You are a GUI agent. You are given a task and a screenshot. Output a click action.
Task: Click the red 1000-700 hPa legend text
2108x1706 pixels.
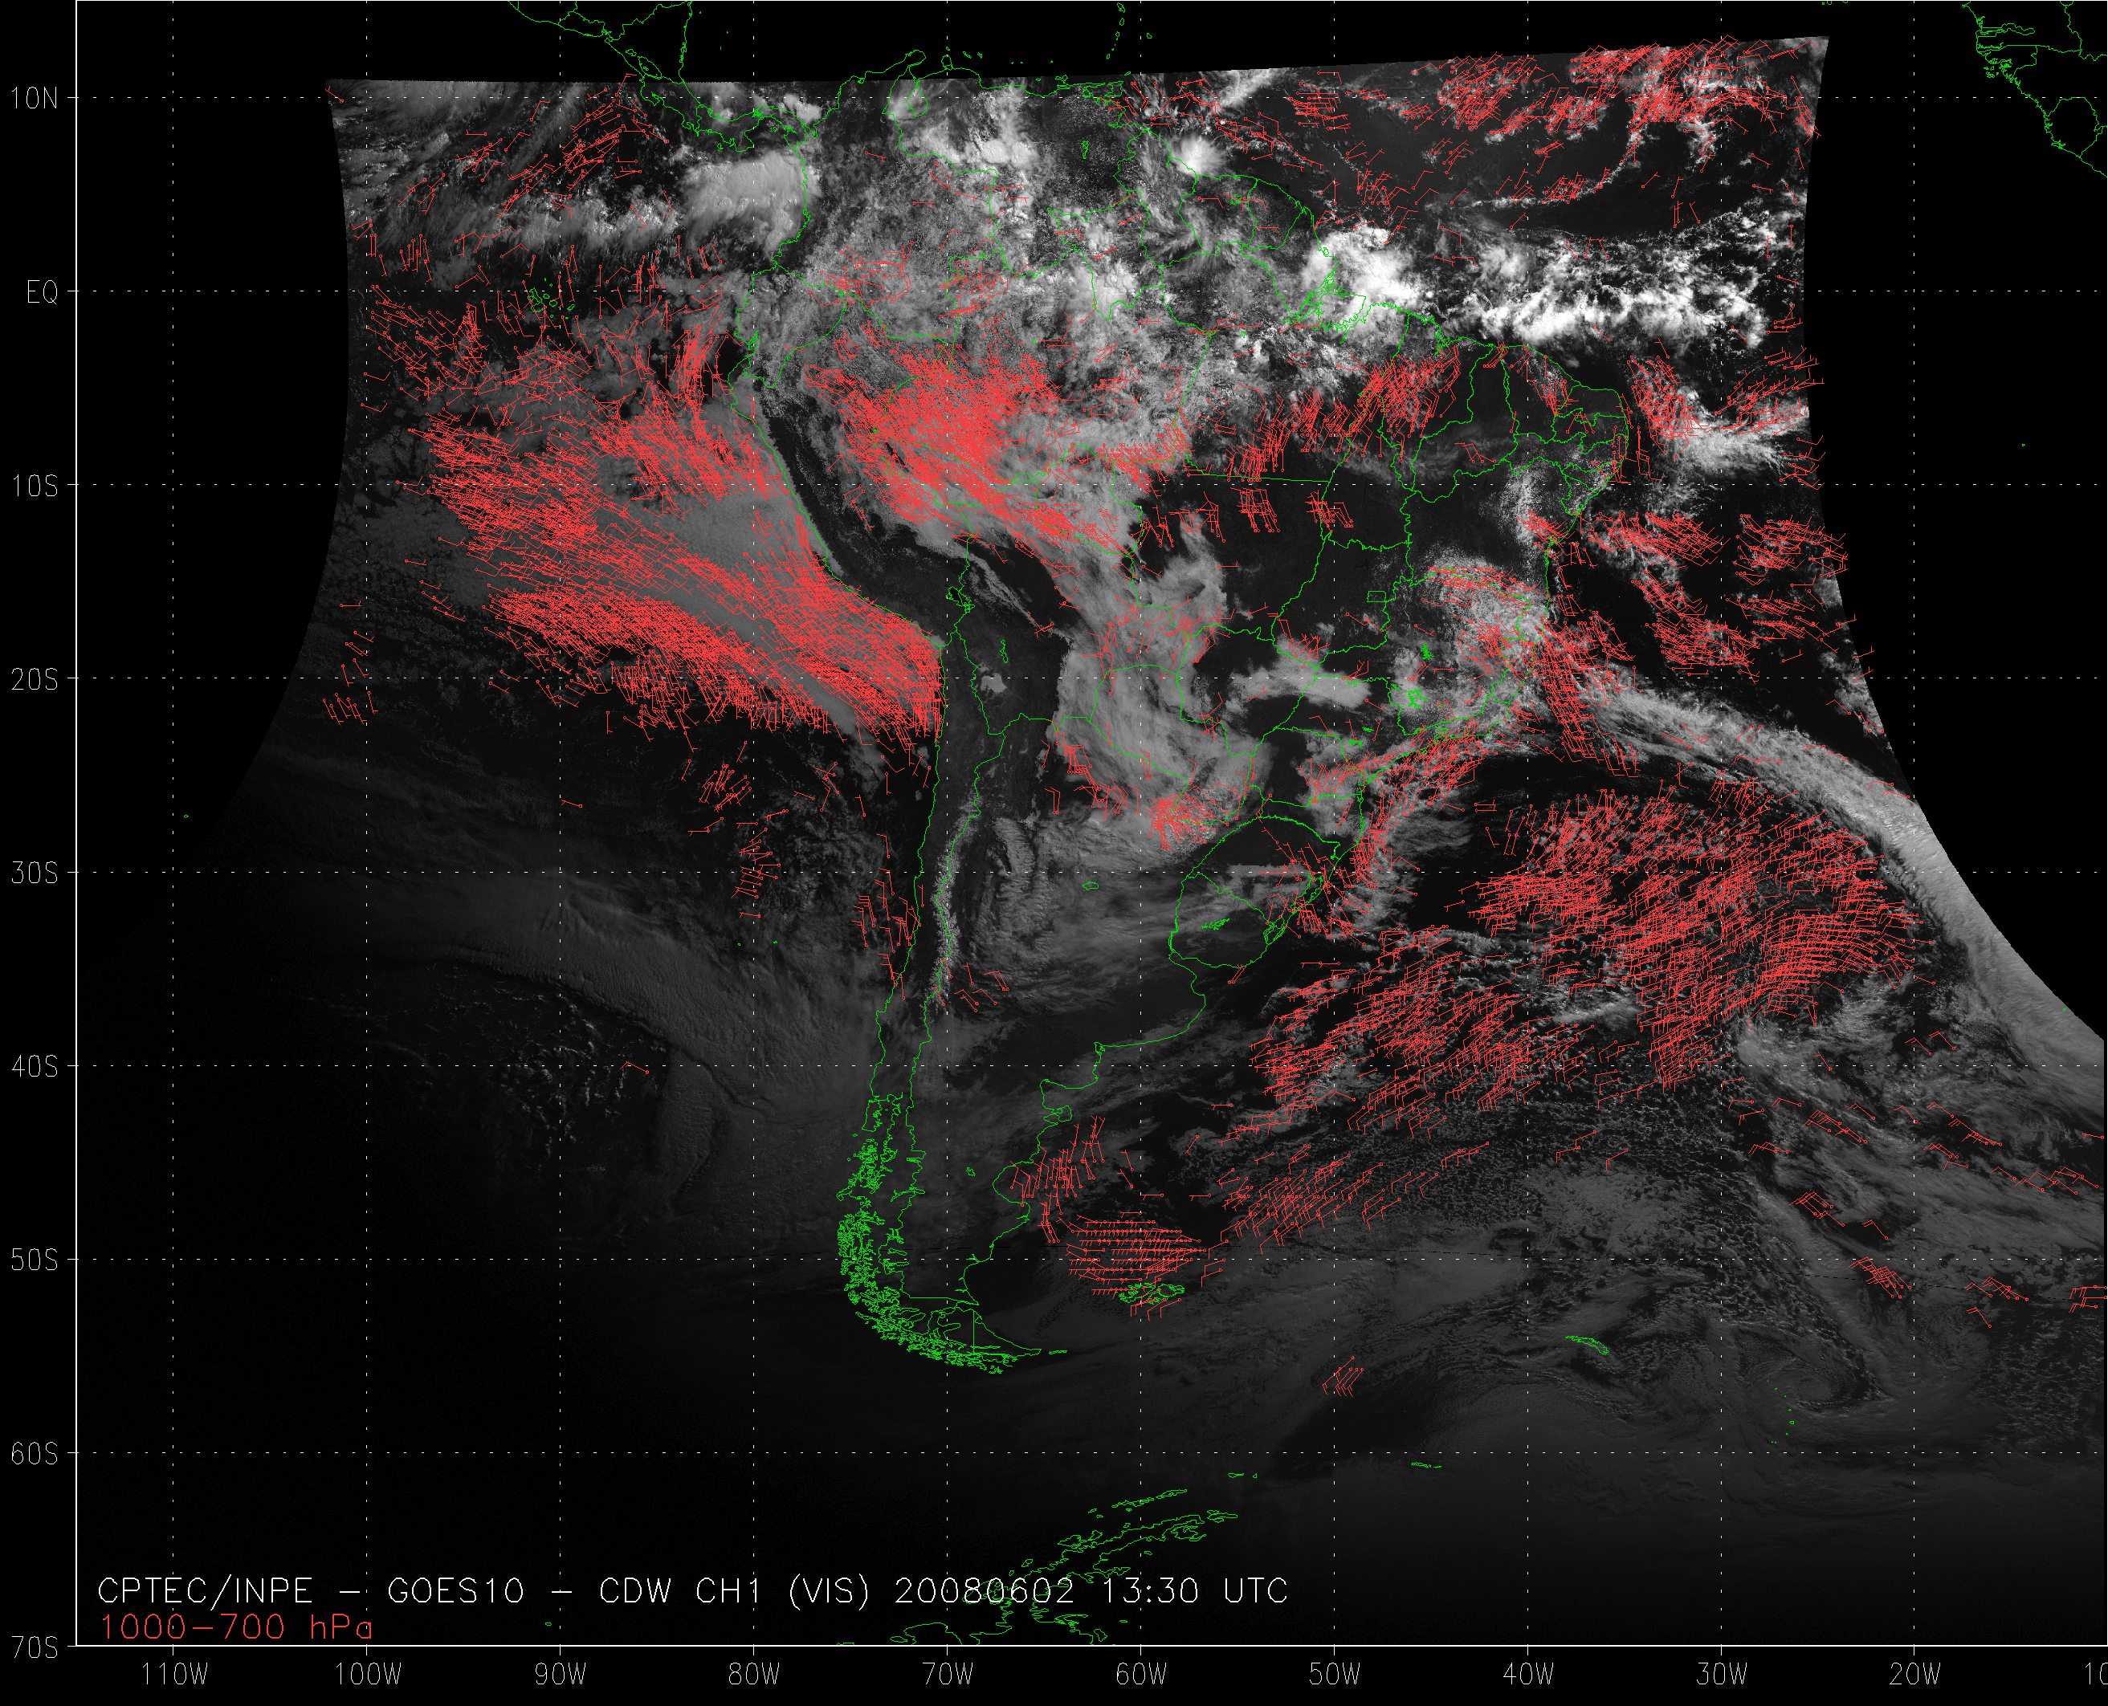coord(236,1628)
